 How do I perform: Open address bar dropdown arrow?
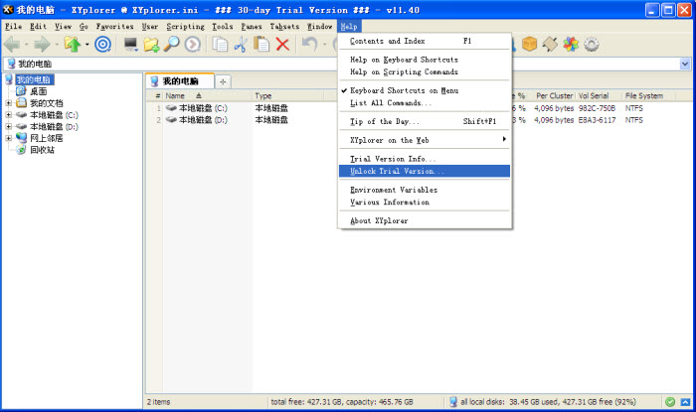pyautogui.click(x=685, y=64)
